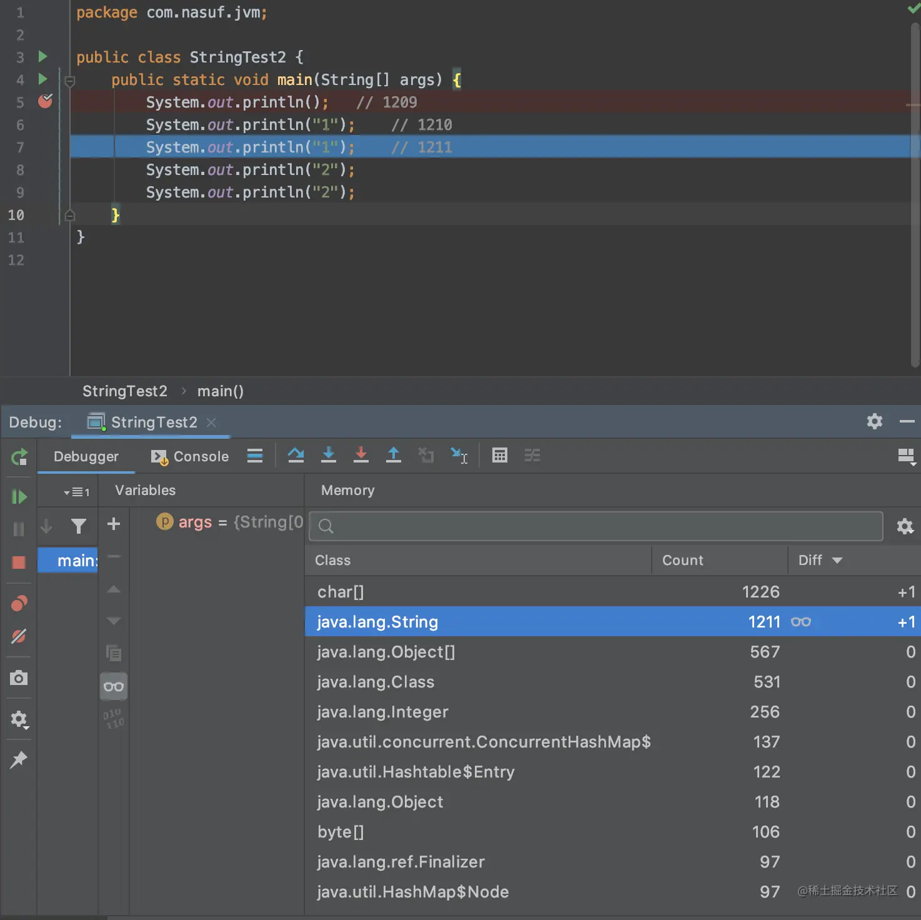
Task: Hide the Debug tool window
Action: pos(907,422)
